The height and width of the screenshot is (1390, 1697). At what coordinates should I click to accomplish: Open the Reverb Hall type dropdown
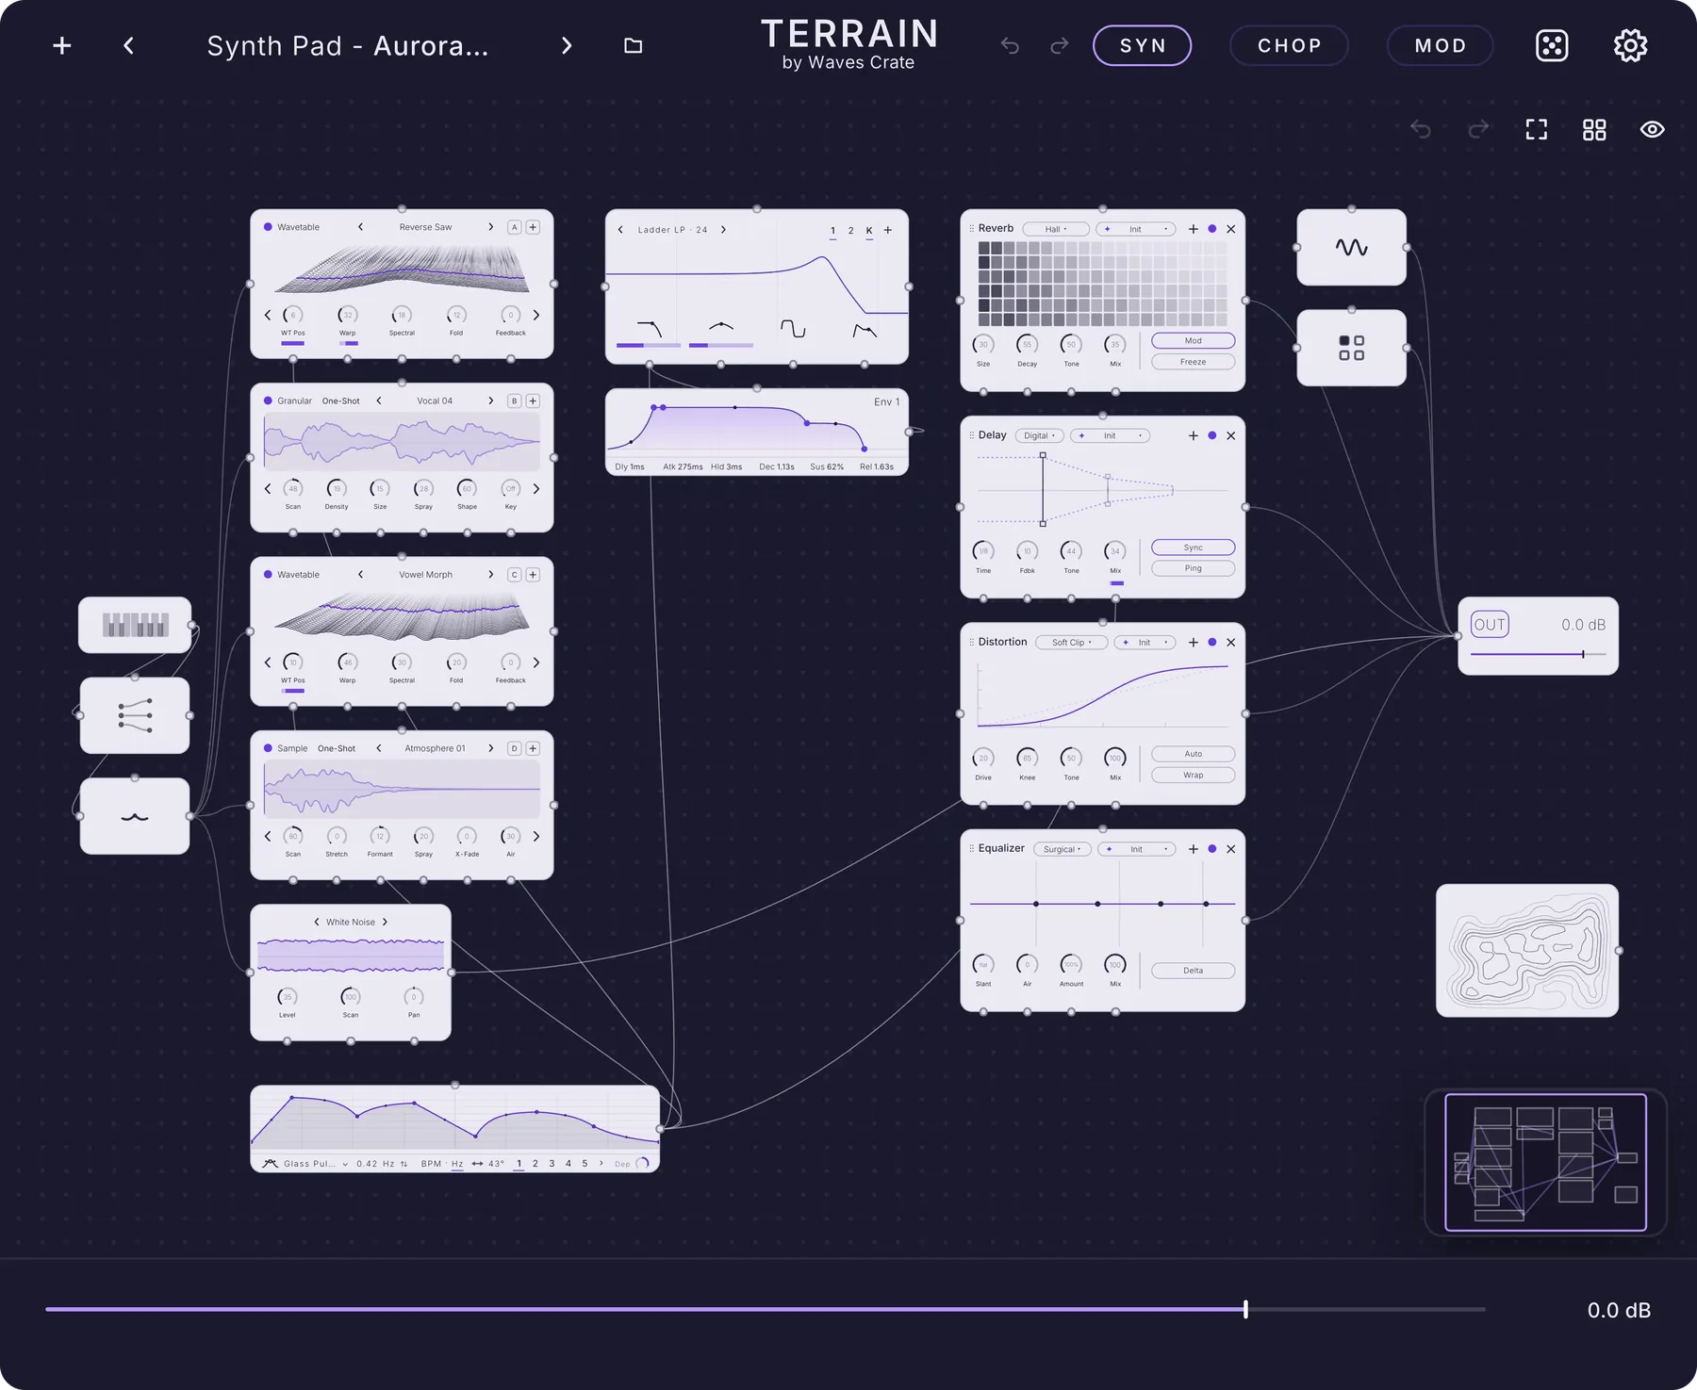coord(1056,229)
